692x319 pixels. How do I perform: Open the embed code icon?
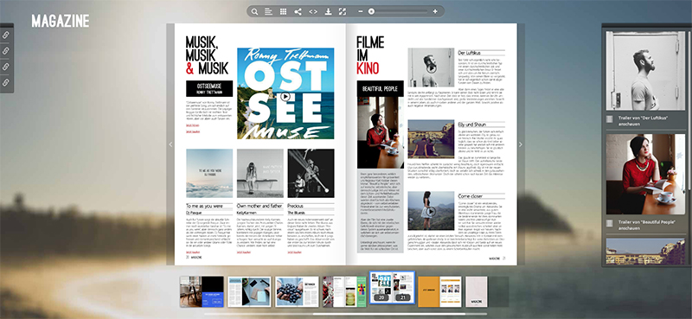coord(313,11)
